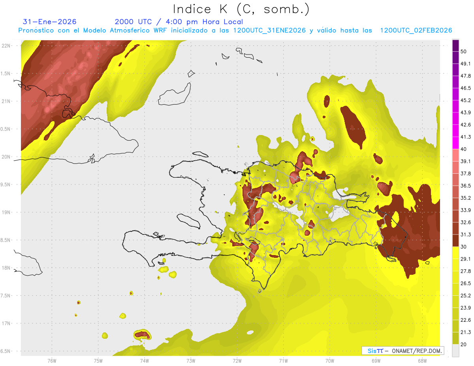Screen dimensions: 474x366
Task: Click the legend value "46.5"
Action: tap(466, 88)
